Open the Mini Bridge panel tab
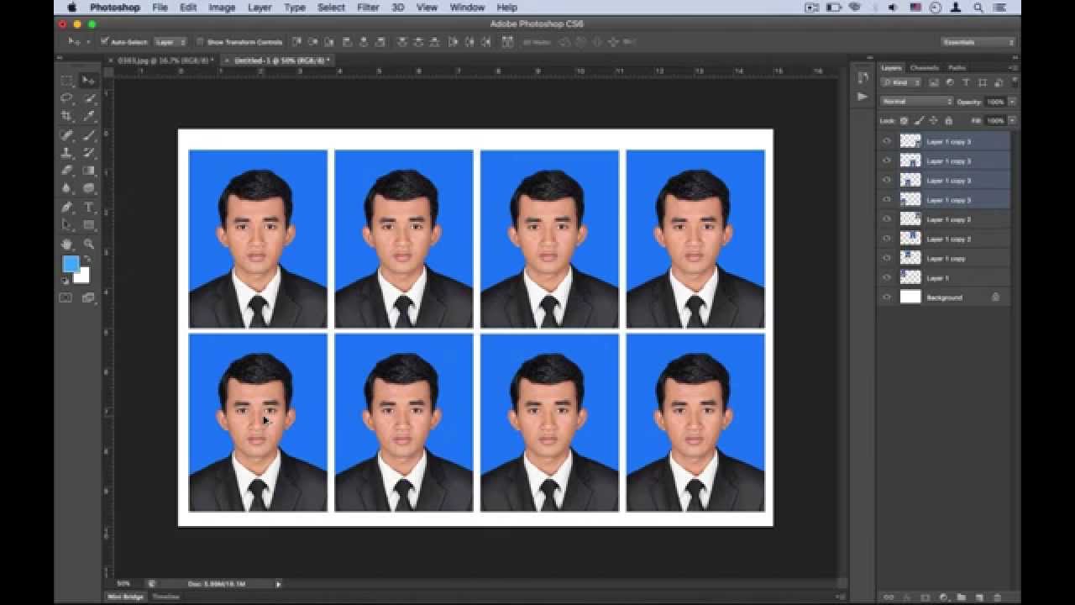The image size is (1075, 605). tap(125, 596)
